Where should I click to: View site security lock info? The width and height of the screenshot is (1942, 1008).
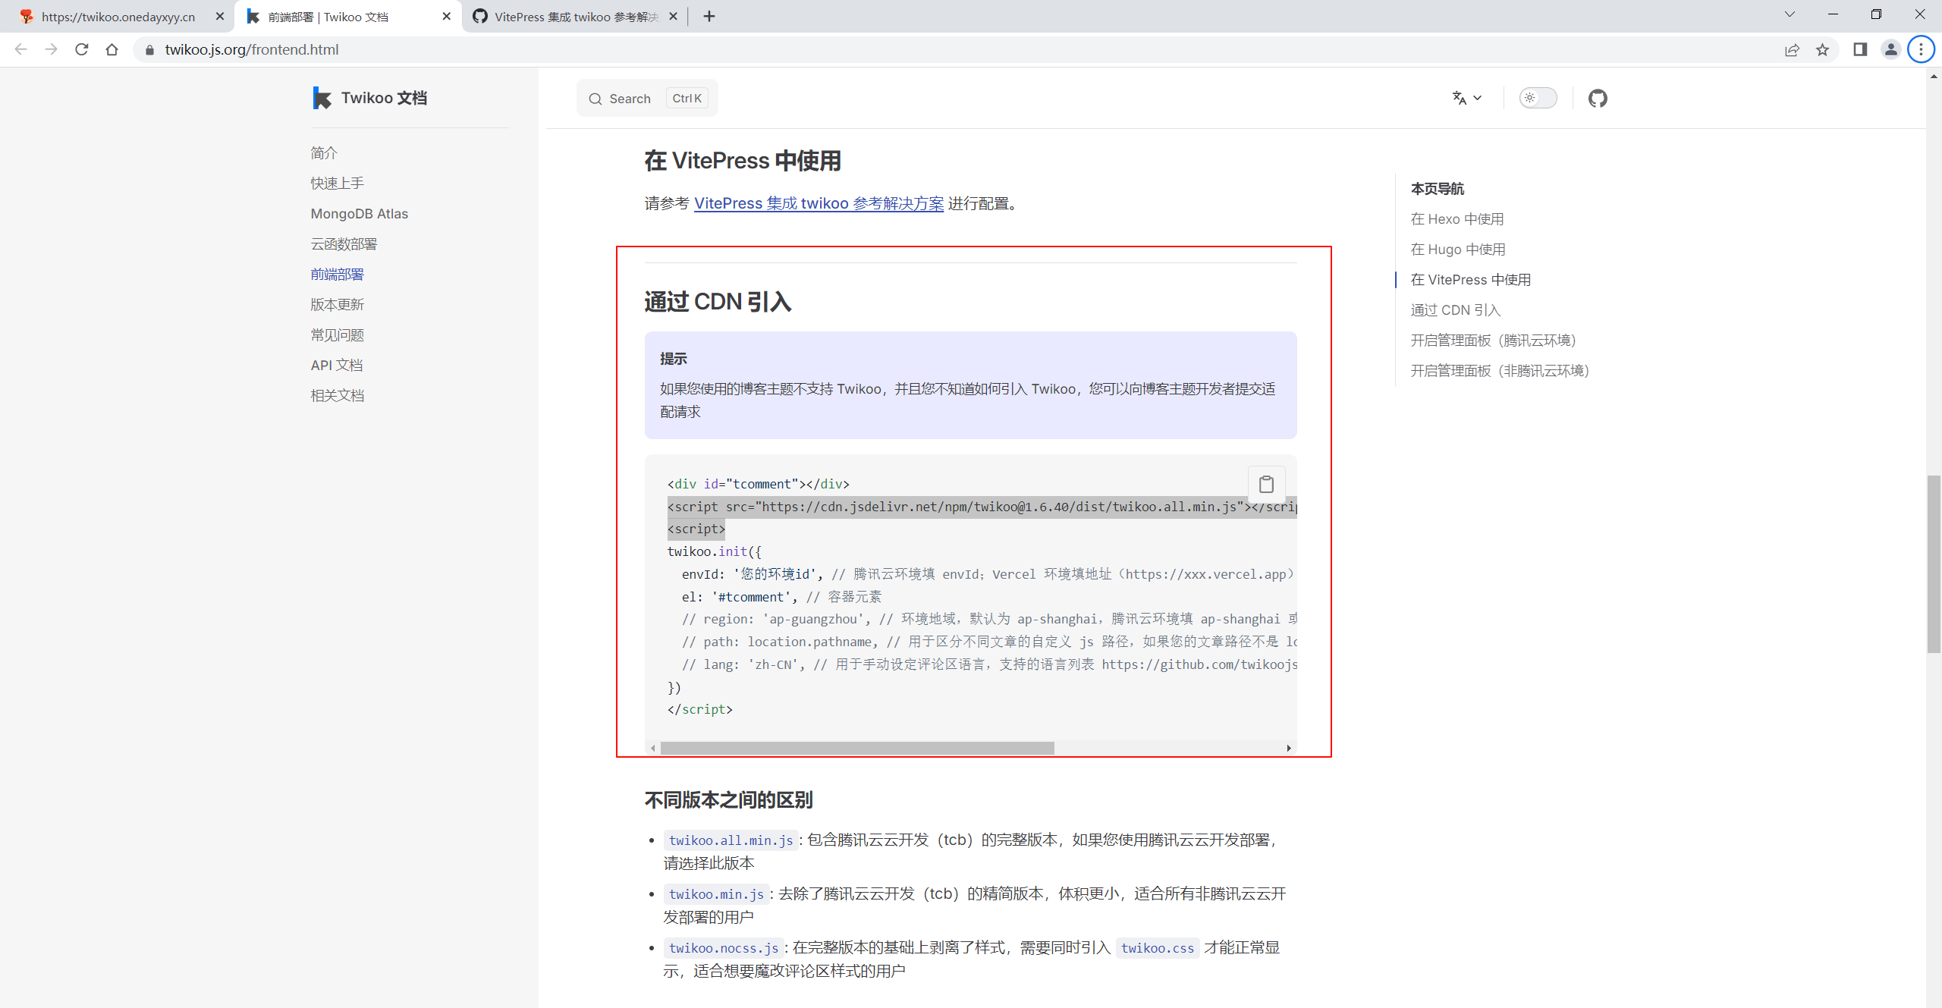click(149, 49)
